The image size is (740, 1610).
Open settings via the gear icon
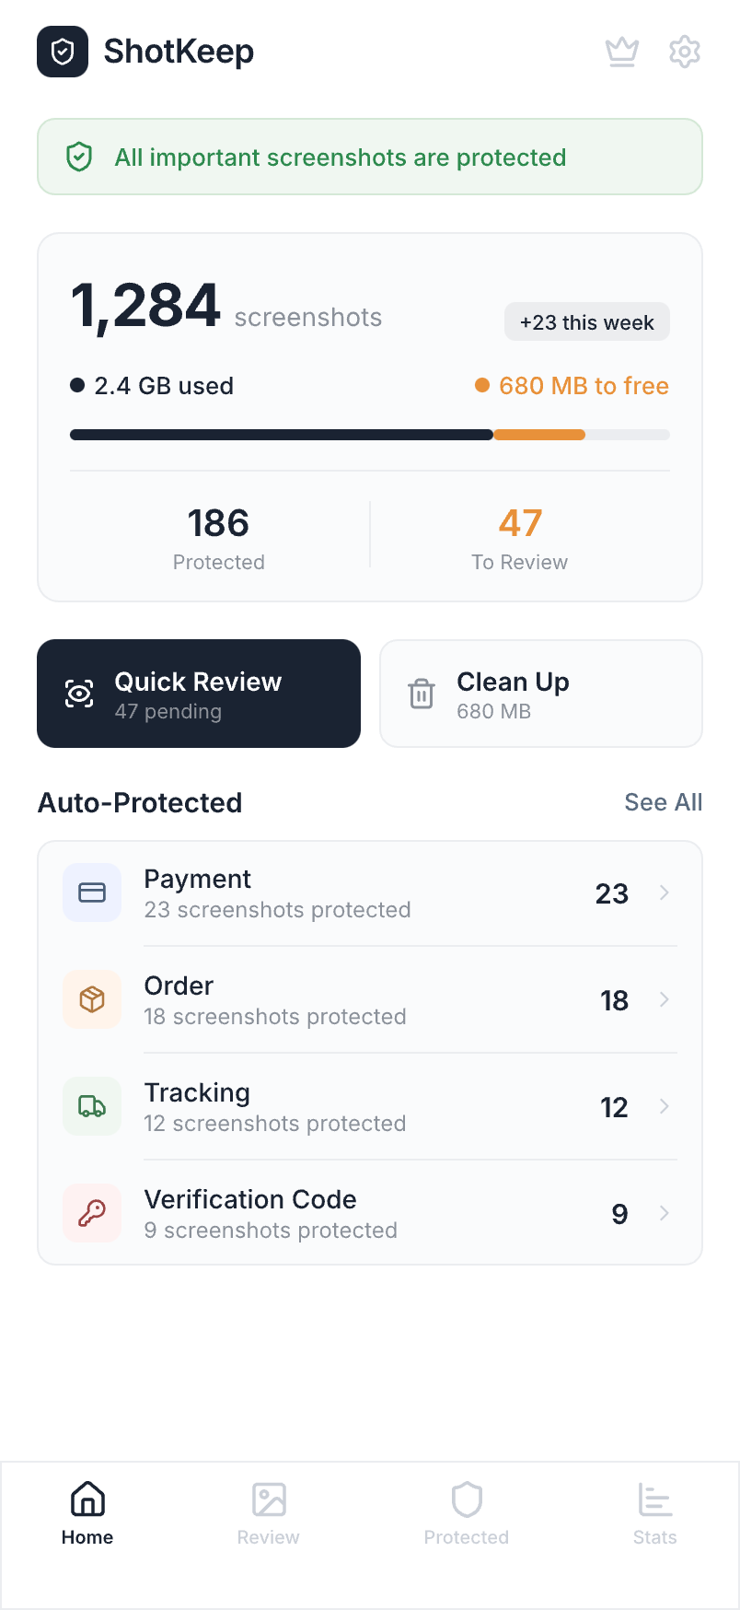685,52
